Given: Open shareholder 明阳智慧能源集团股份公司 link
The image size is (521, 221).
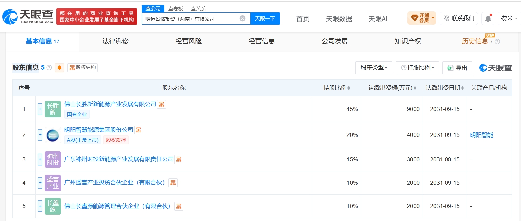Looking at the screenshot, I should coord(99,130).
